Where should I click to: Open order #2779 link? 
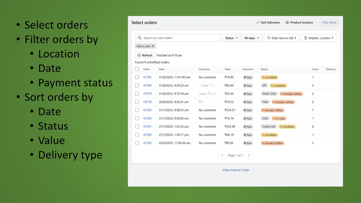(147, 94)
